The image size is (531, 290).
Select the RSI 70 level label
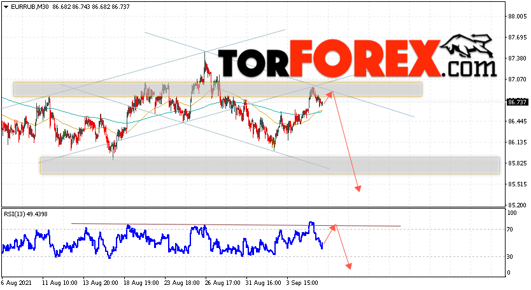coord(510,230)
